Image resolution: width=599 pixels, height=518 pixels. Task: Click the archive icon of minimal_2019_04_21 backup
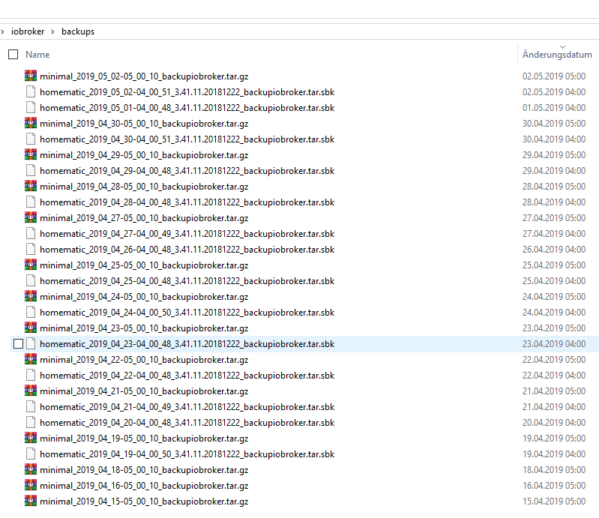31,391
